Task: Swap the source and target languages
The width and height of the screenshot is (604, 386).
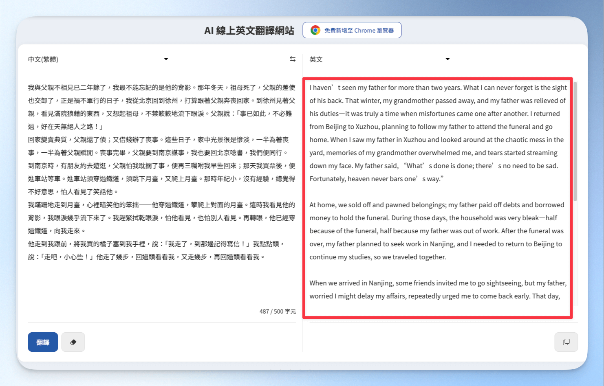Action: point(292,59)
